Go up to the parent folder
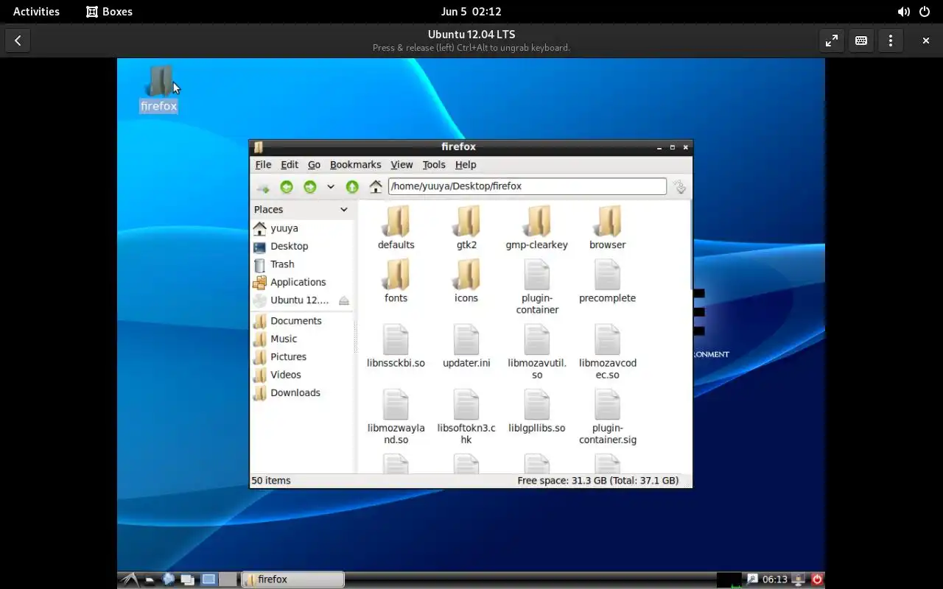Image resolution: width=943 pixels, height=589 pixels. pos(352,187)
